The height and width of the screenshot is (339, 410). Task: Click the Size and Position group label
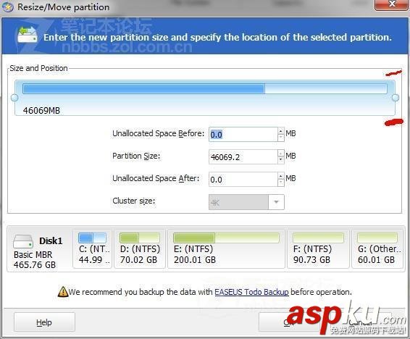(x=38, y=68)
